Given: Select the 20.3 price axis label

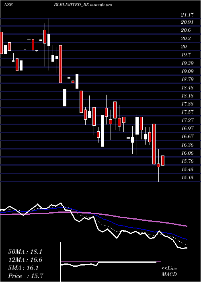Looking at the screenshot, I should [186, 39].
